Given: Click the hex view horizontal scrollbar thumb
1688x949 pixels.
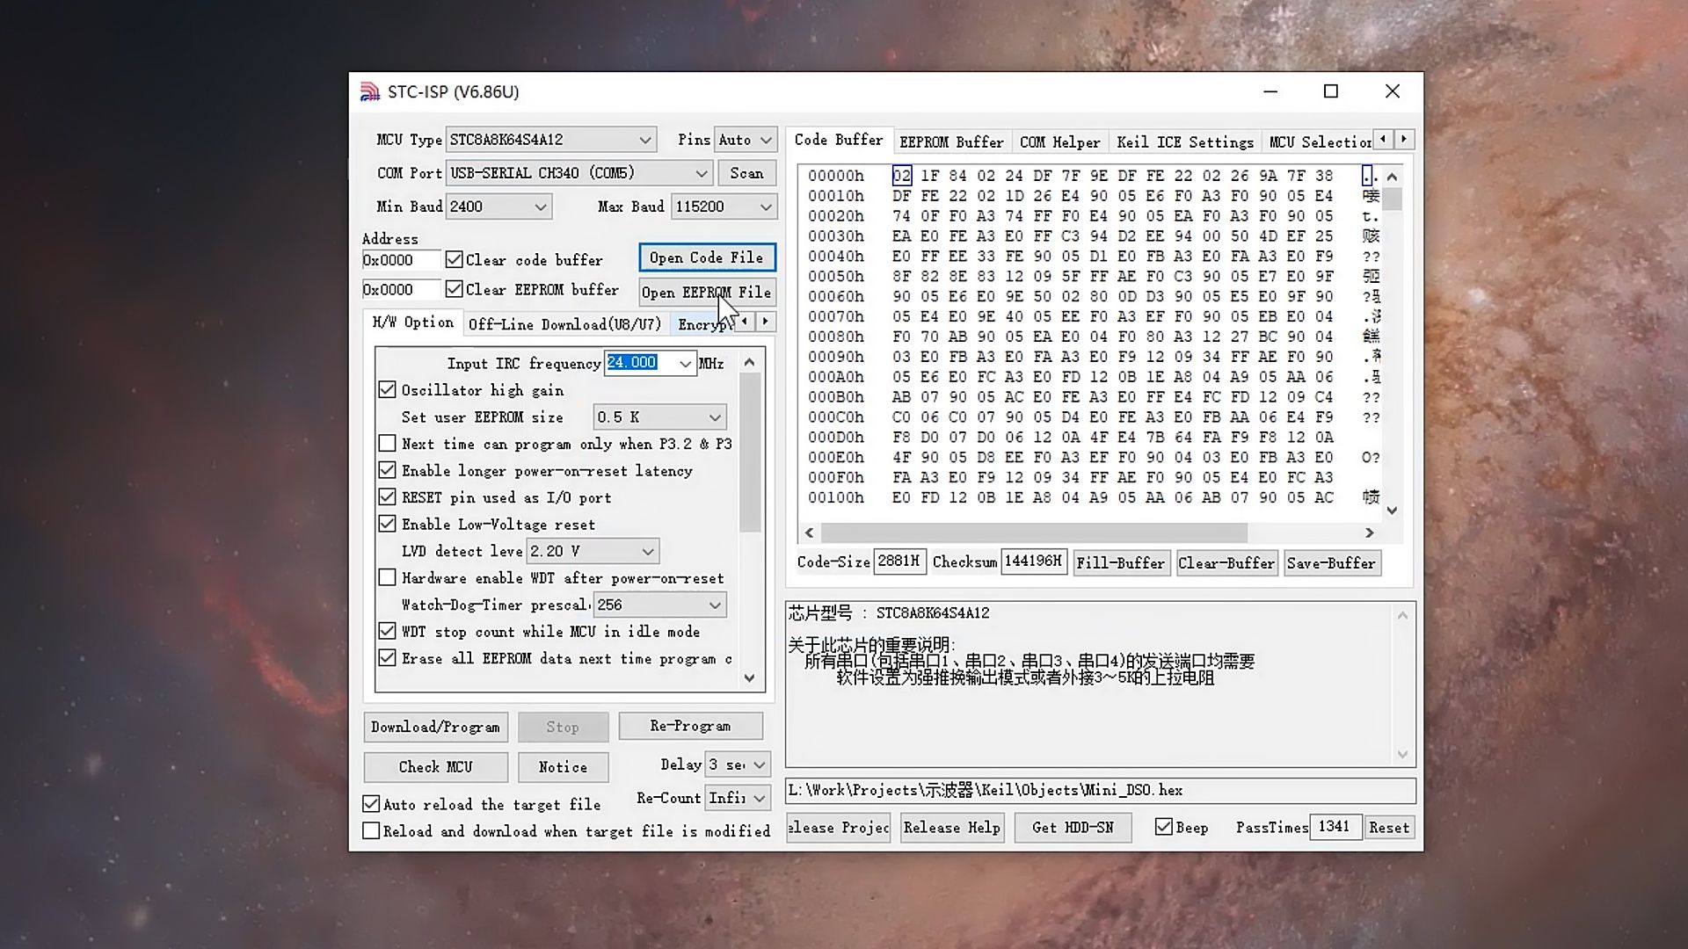Looking at the screenshot, I should coord(1033,532).
